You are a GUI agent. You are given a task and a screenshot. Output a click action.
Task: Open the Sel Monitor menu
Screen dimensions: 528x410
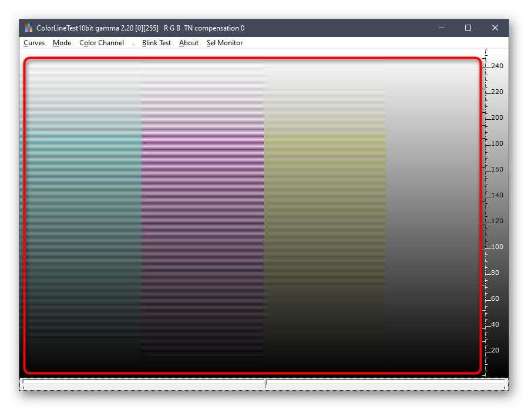coord(224,43)
